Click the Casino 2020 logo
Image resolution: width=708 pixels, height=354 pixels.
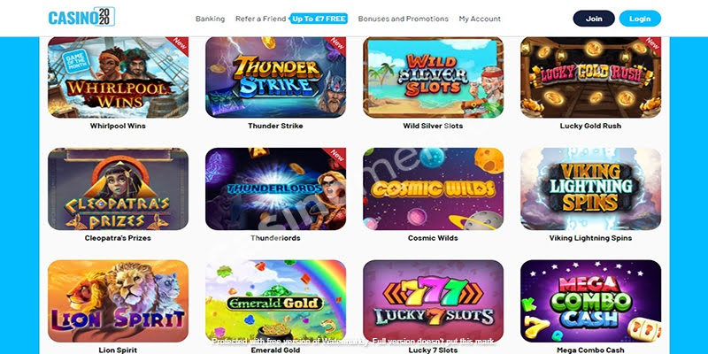81,17
